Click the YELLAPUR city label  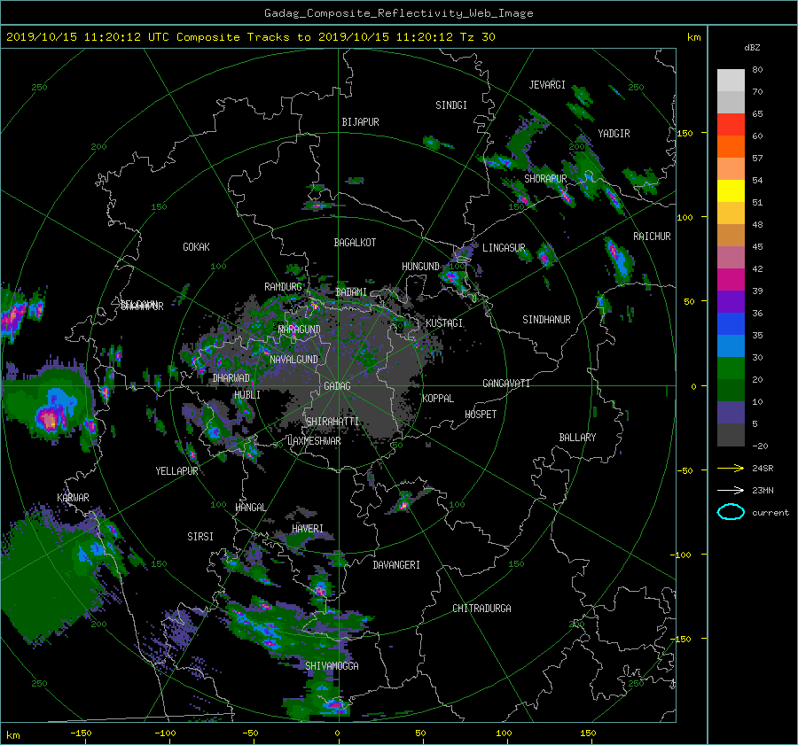click(176, 471)
